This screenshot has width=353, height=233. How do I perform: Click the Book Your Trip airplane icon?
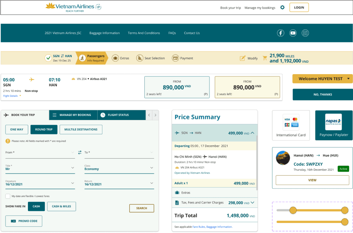[6, 115]
